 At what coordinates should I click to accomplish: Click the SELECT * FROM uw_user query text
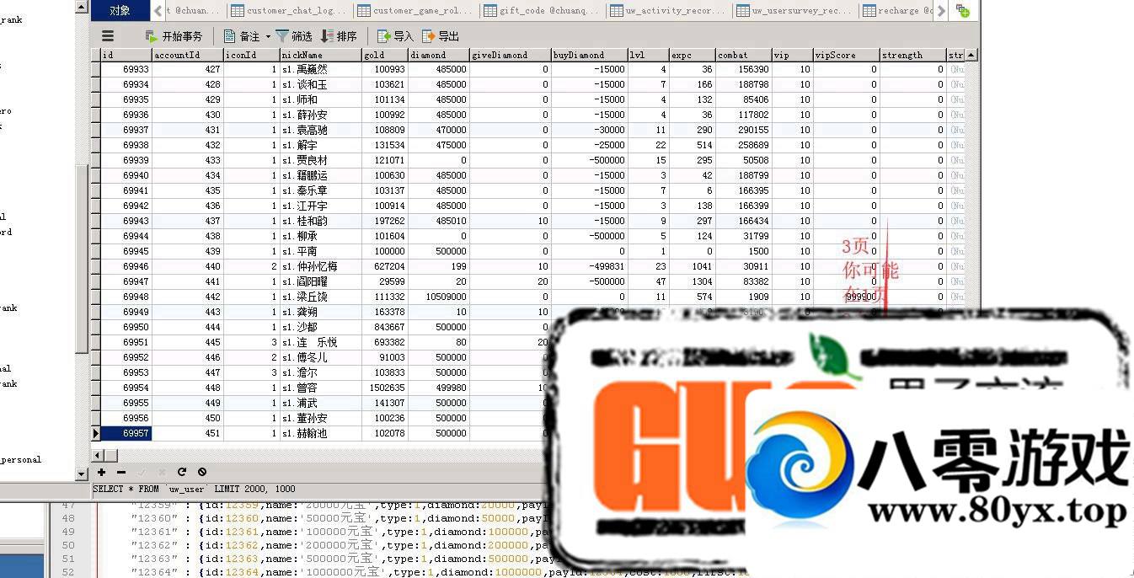coord(194,489)
